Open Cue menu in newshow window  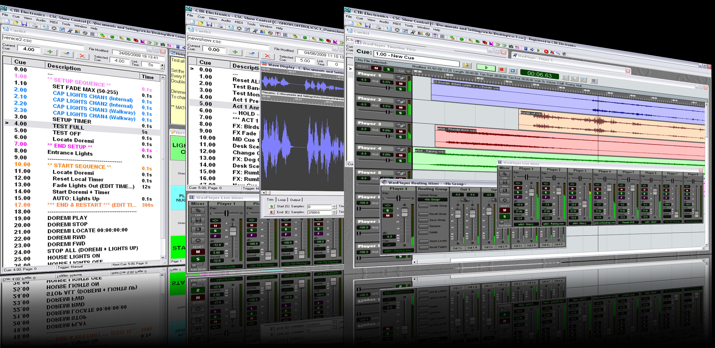201,17
